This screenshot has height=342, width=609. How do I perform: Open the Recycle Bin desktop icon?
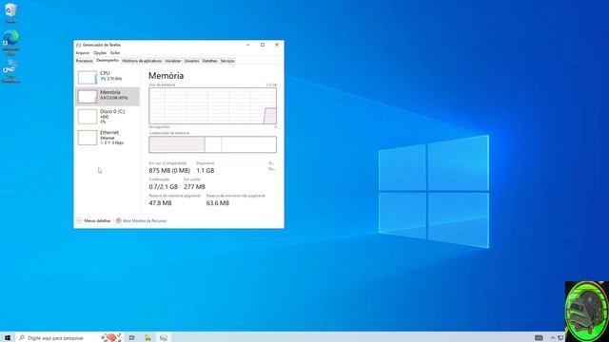(10, 12)
